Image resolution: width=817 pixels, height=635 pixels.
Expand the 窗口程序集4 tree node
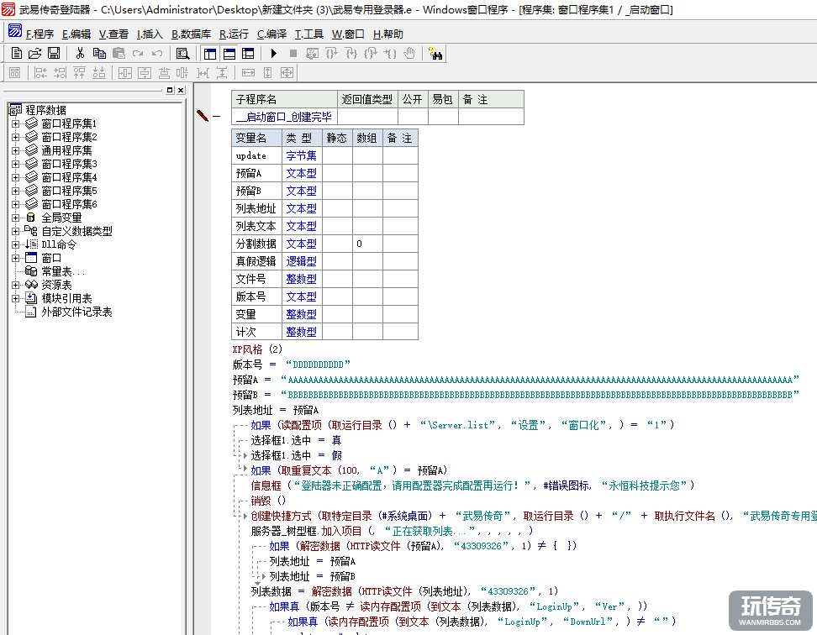(16, 178)
